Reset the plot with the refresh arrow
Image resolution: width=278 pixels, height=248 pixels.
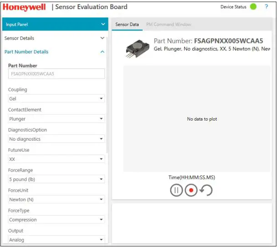pos(206,190)
